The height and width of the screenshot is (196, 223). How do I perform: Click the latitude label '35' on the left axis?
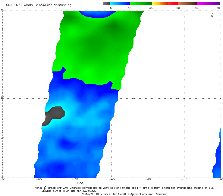(x=2, y=55)
